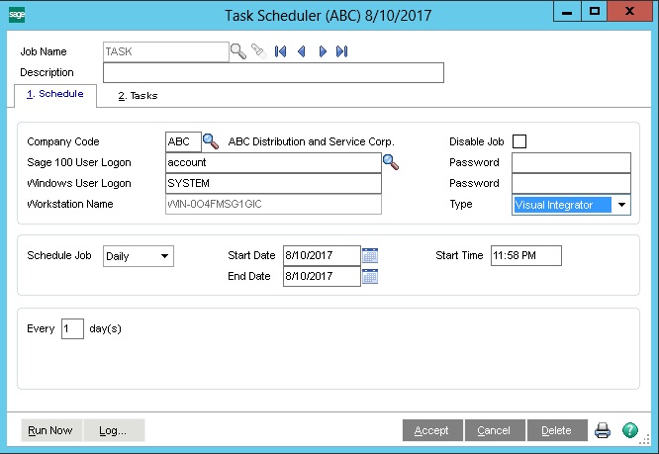The image size is (659, 454).
Task: Open help with the question mark icon
Action: click(x=630, y=430)
